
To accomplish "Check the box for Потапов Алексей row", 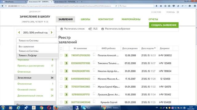I will 61,55.
